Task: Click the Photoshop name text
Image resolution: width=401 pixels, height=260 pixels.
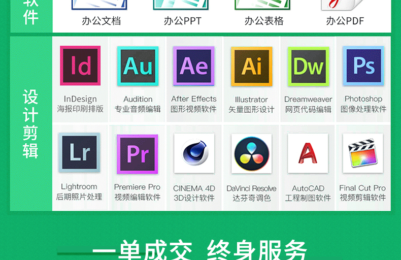Action: point(363,99)
